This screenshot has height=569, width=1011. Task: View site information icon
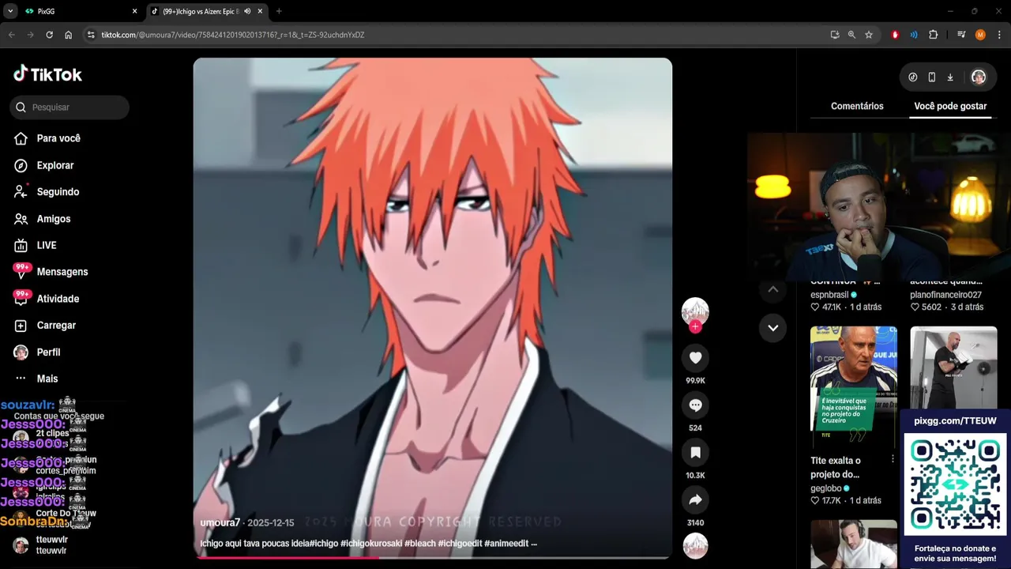point(91,35)
